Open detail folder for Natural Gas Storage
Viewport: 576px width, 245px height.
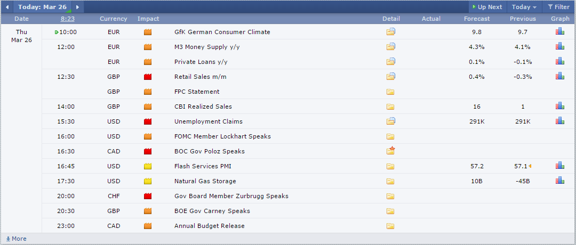click(390, 181)
